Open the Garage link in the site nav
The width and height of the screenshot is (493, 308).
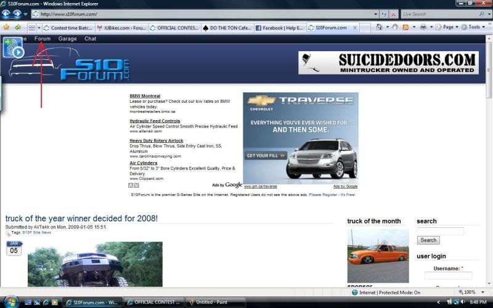click(67, 39)
